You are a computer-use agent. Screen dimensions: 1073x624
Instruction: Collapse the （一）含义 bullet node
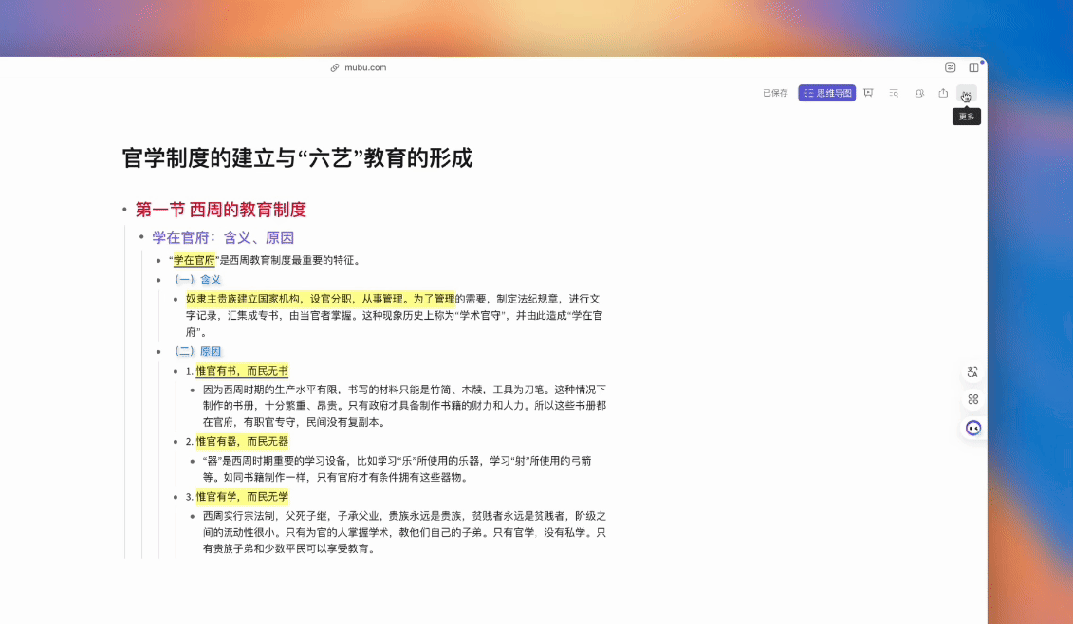point(158,280)
